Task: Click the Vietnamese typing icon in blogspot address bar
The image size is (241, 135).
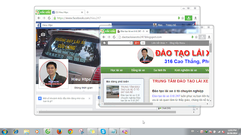Action: [x=192, y=37]
